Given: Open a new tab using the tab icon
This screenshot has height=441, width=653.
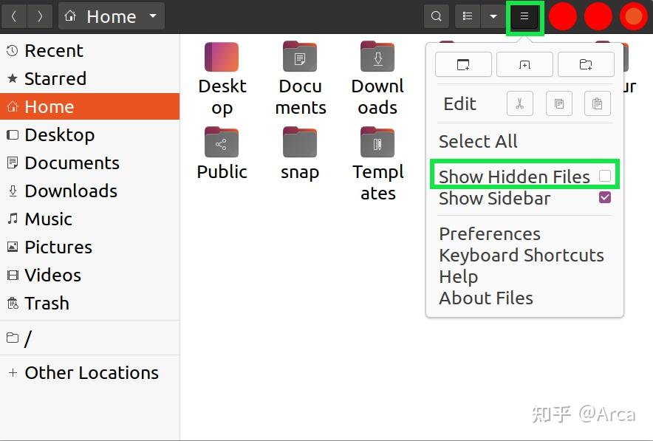Looking at the screenshot, I should pyautogui.click(x=524, y=64).
